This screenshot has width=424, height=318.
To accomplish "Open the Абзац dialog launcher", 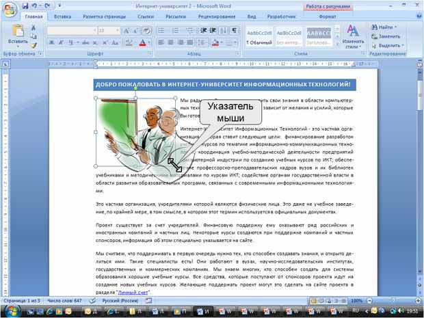I will click(237, 53).
